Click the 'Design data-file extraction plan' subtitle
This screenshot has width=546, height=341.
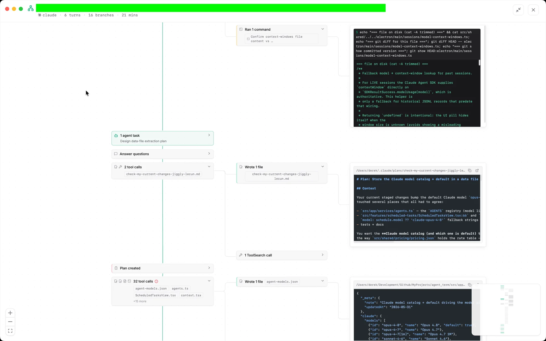click(x=143, y=141)
